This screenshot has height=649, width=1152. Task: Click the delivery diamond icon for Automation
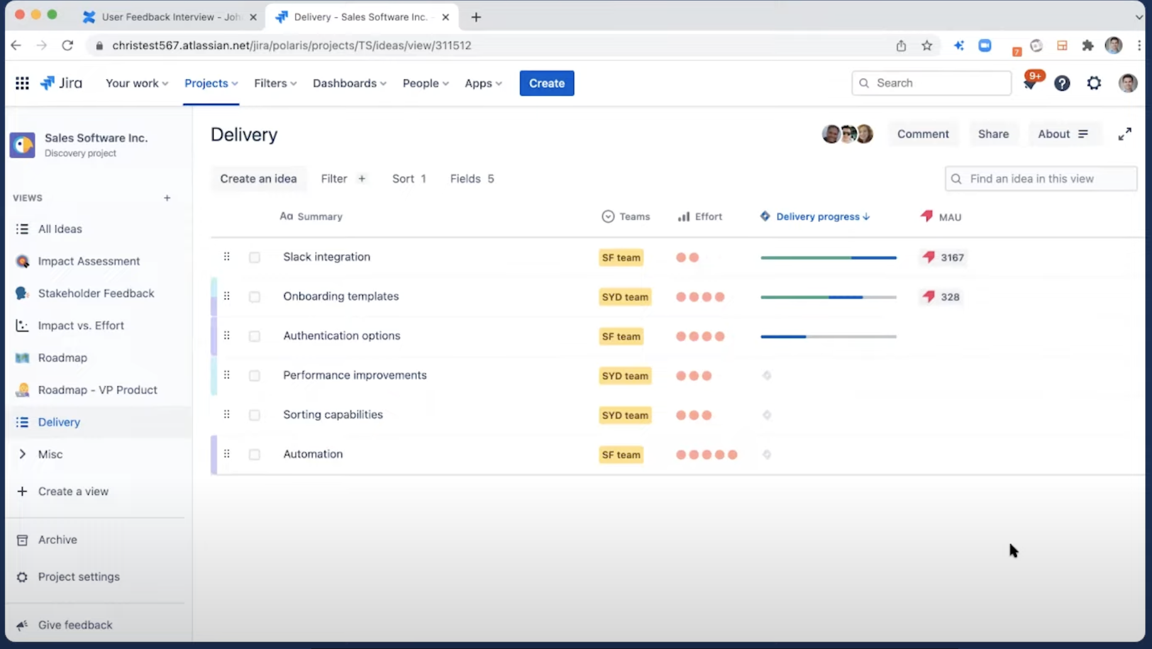point(767,455)
